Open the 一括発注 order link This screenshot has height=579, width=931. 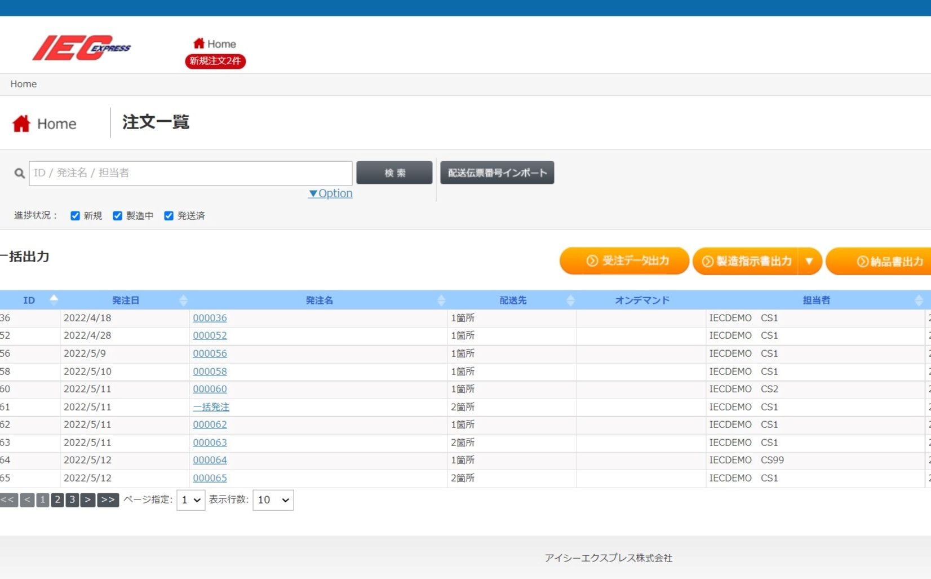pos(211,407)
